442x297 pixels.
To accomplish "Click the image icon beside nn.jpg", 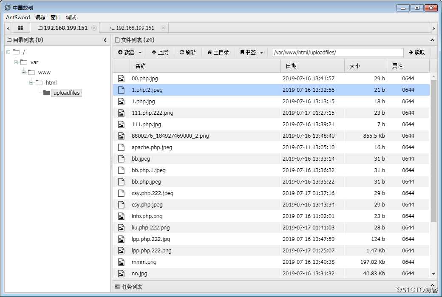I will [x=121, y=273].
